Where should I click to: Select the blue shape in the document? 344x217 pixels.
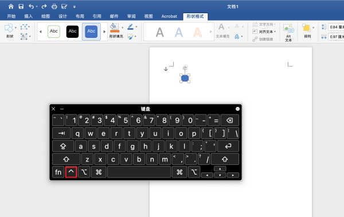click(x=185, y=78)
